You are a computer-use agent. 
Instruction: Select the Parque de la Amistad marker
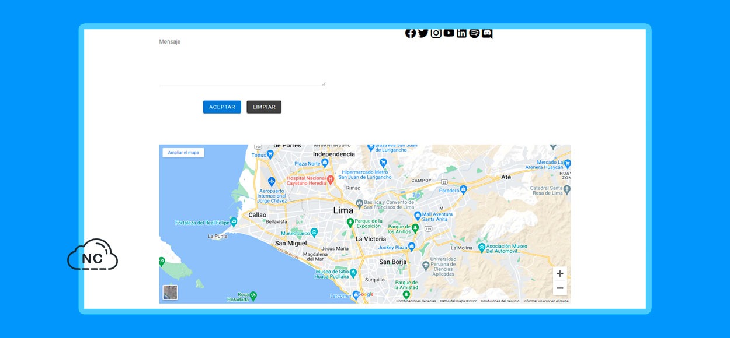[406, 294]
